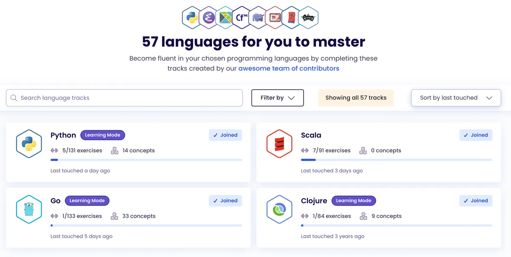Click the Joined badge on Clojure track
Viewport: 511px width, 257px height.
click(476, 201)
